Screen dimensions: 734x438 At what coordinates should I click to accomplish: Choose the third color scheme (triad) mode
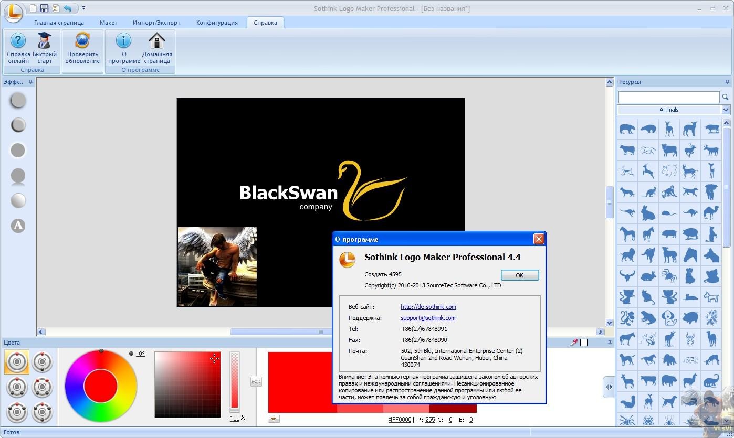(x=17, y=387)
